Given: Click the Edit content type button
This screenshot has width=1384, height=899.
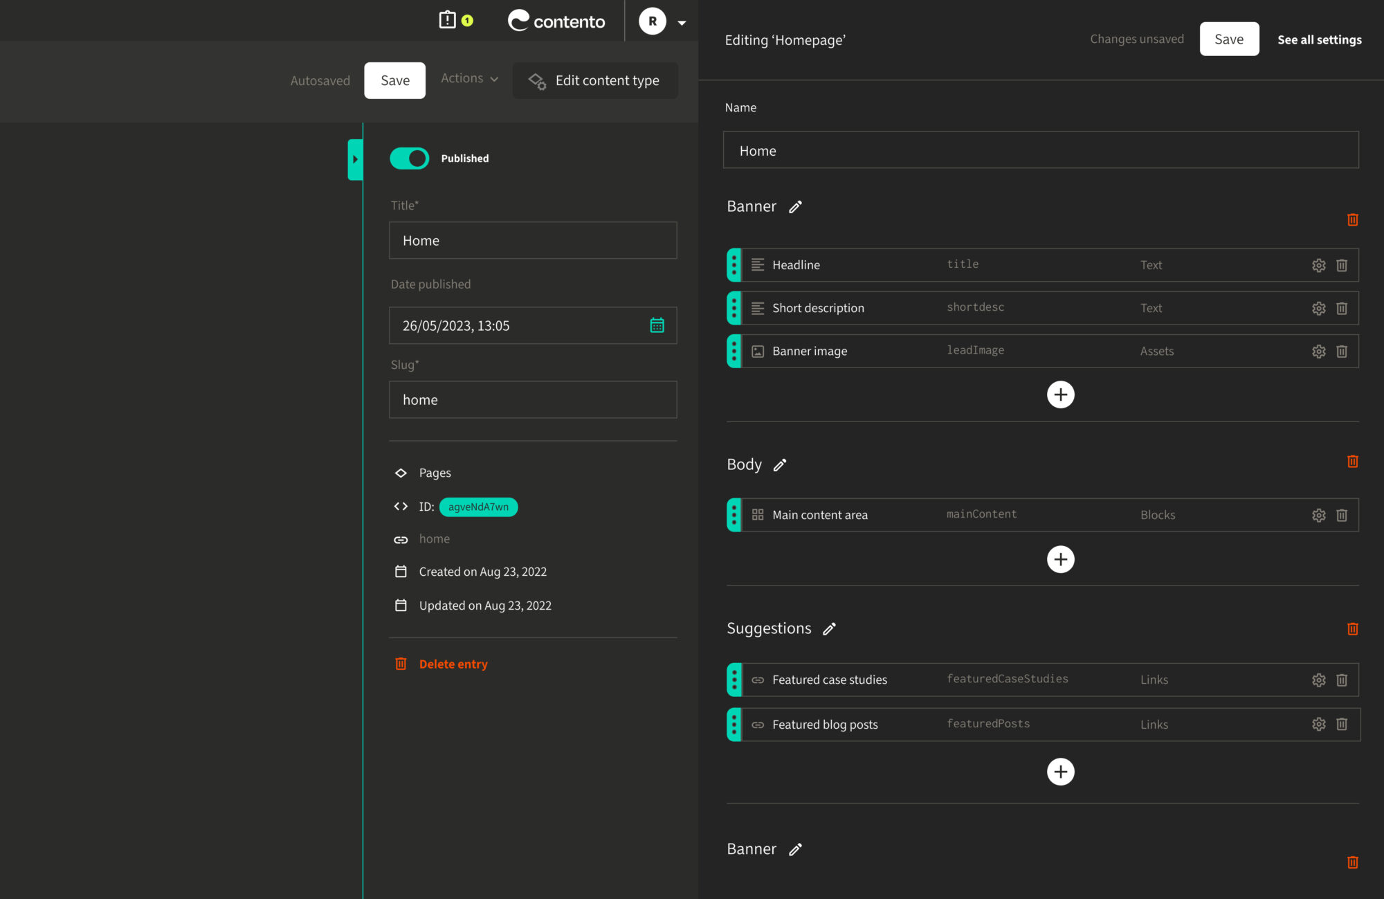Looking at the screenshot, I should 595,81.
